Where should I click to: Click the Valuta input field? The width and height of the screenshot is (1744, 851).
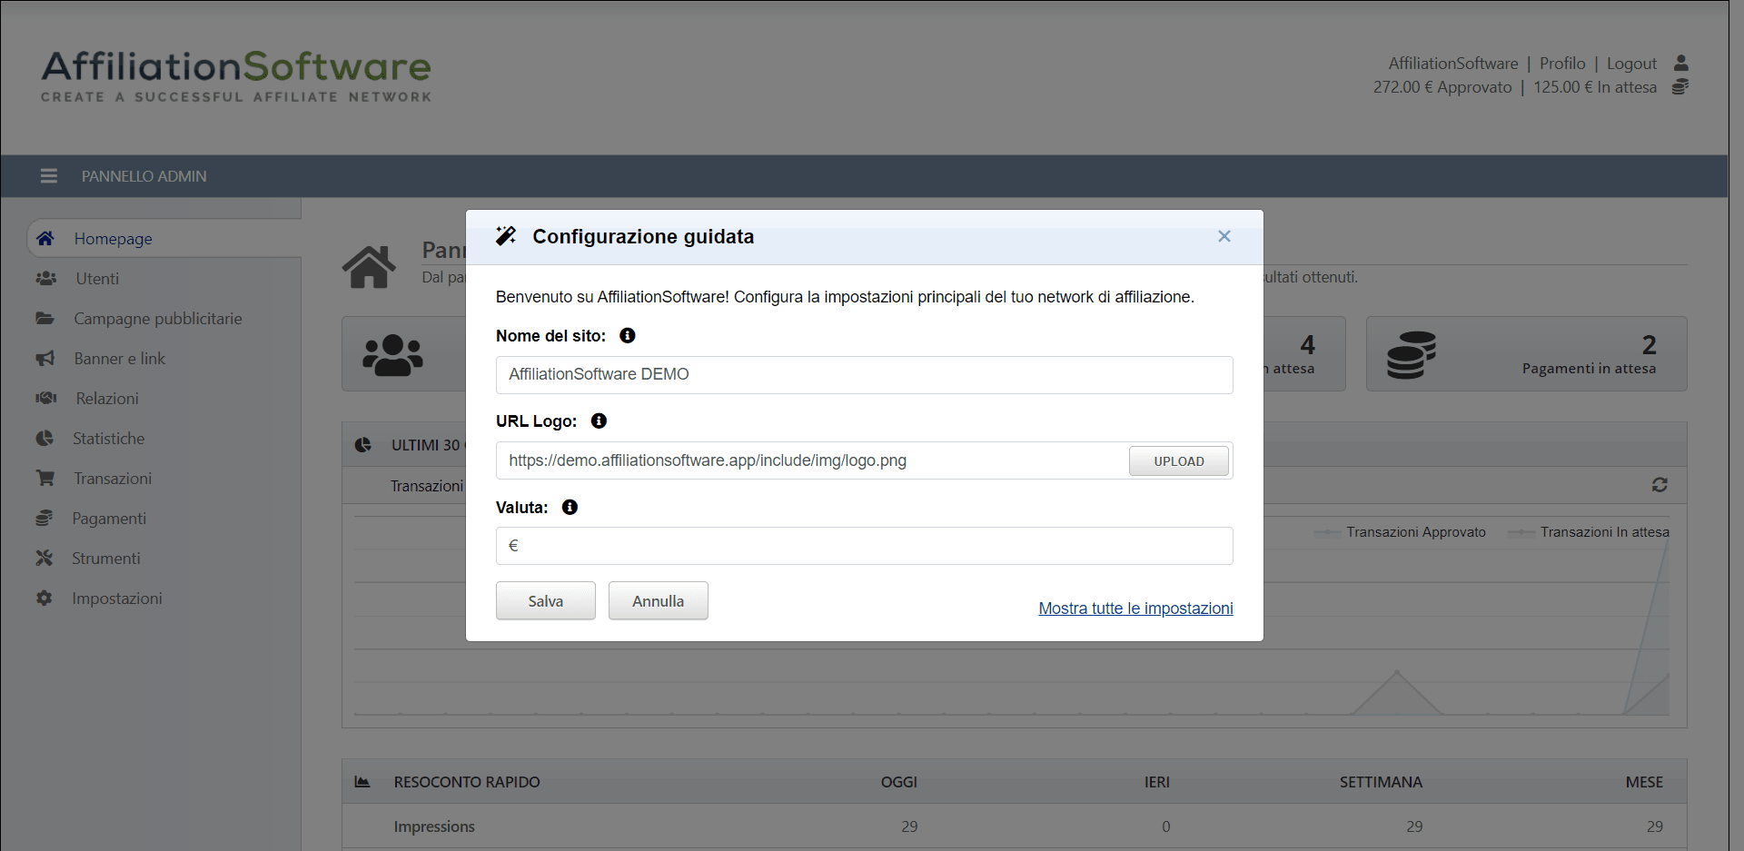[863, 546]
